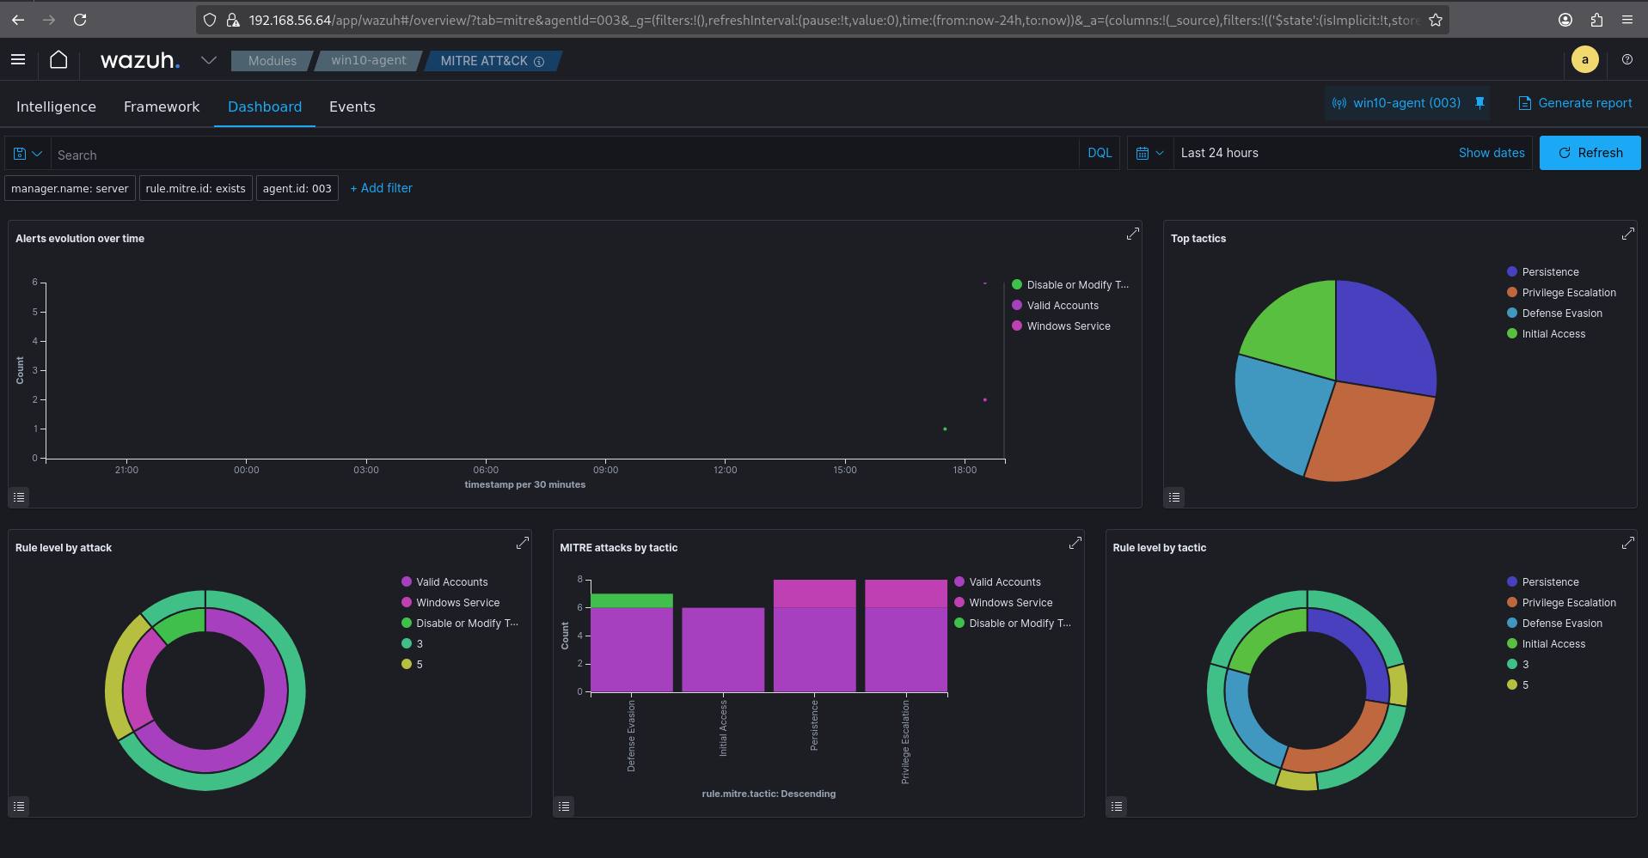The width and height of the screenshot is (1648, 858).
Task: Bookmark this page with the star icon
Action: coord(1435,20)
